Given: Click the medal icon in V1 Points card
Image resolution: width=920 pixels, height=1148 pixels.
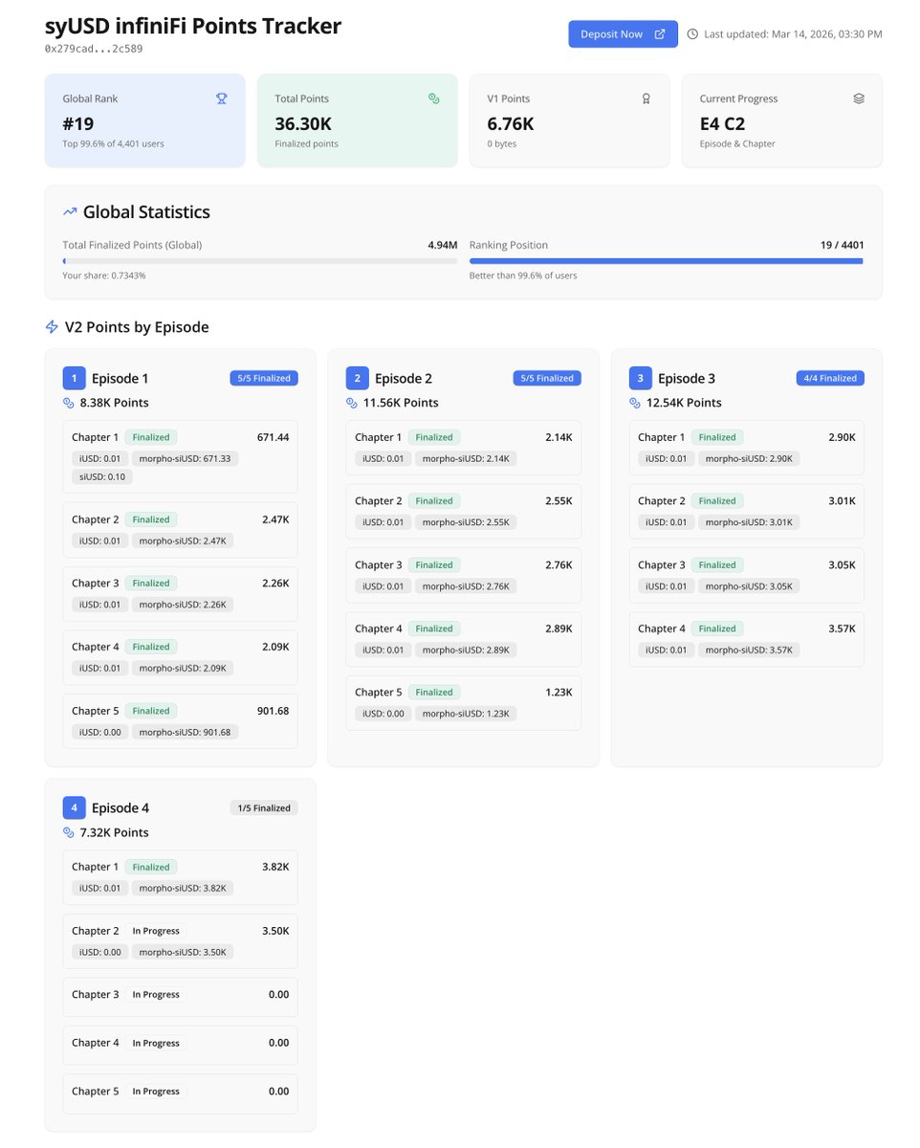Looking at the screenshot, I should point(646,99).
